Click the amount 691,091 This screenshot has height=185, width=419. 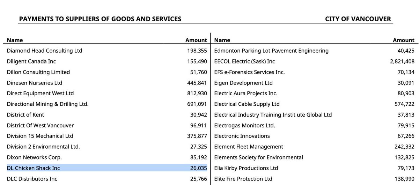(197, 104)
